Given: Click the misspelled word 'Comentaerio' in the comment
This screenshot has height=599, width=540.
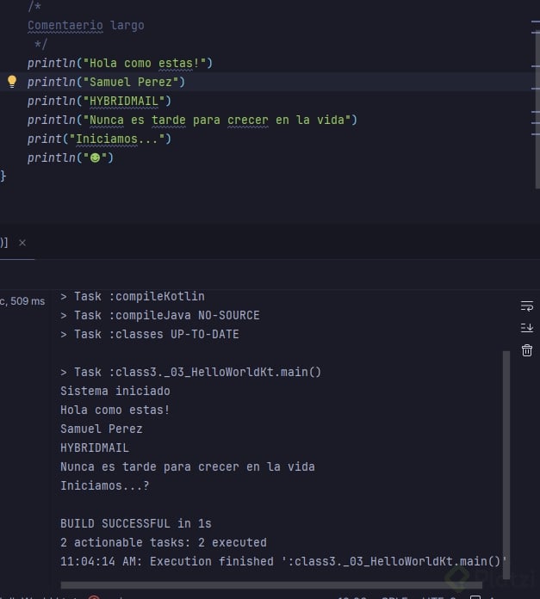Looking at the screenshot, I should coord(65,25).
